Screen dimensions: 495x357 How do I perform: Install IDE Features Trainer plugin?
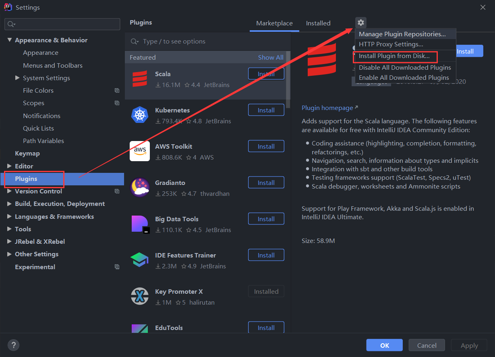point(266,255)
